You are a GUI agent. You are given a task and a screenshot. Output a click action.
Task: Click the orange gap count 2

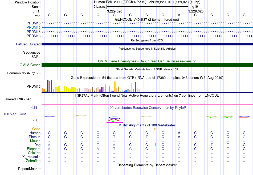[x=155, y=129]
